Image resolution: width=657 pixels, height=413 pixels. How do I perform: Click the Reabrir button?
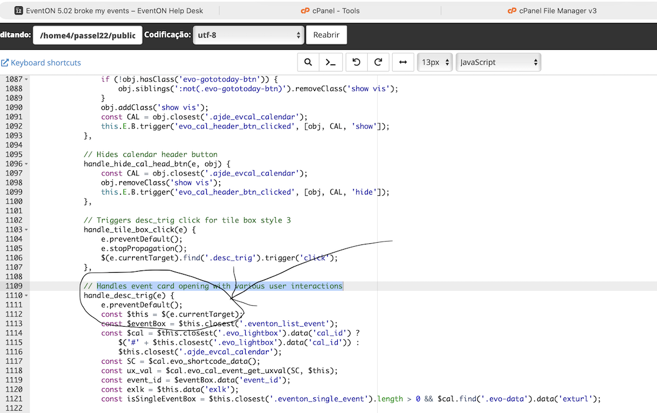point(326,35)
